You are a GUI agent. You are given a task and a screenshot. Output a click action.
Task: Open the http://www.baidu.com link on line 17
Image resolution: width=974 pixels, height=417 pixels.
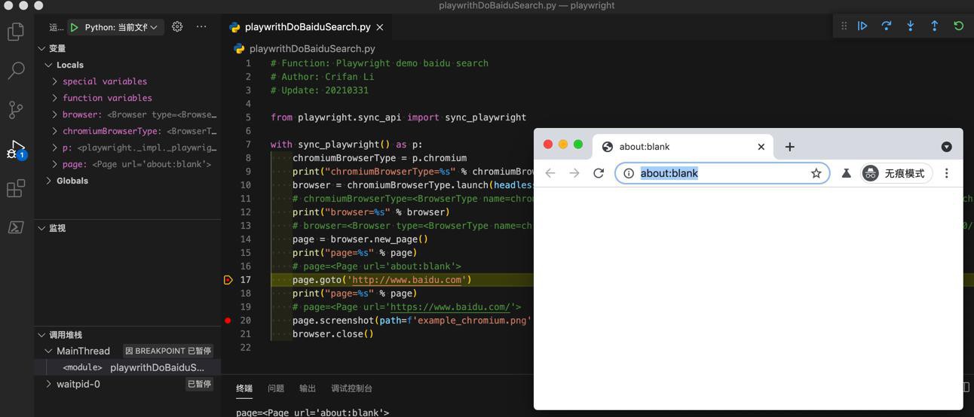(x=407, y=280)
